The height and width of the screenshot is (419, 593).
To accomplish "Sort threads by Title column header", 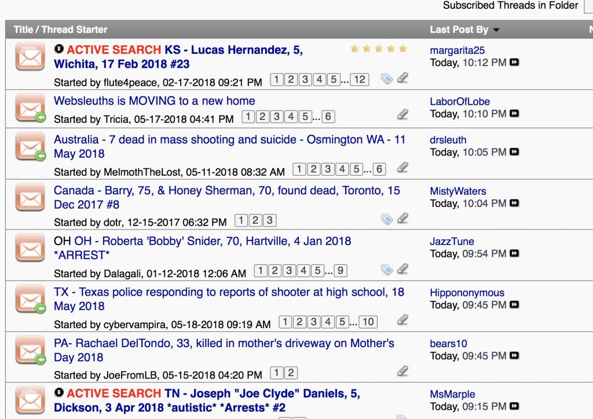I will point(23,30).
